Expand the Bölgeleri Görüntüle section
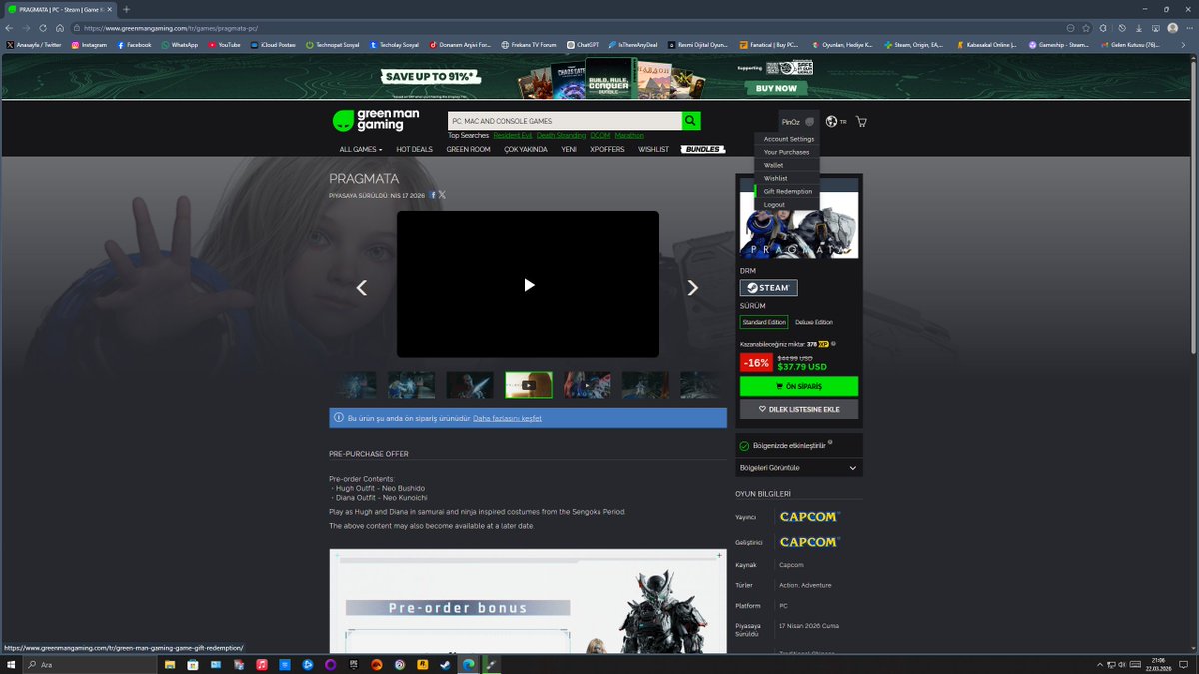Image resolution: width=1199 pixels, height=674 pixels. (799, 467)
